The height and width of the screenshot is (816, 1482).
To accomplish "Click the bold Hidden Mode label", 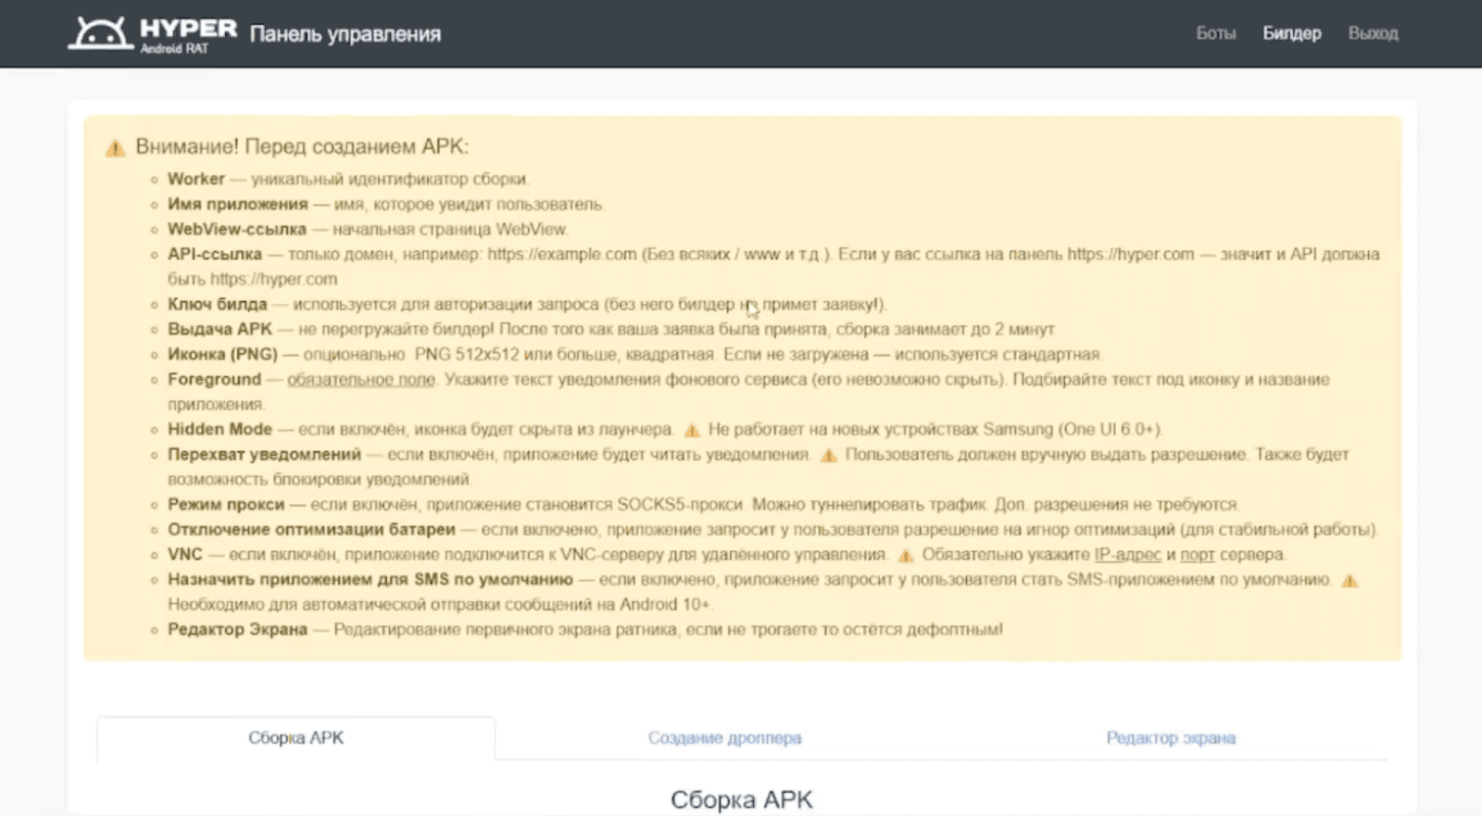I will point(220,429).
